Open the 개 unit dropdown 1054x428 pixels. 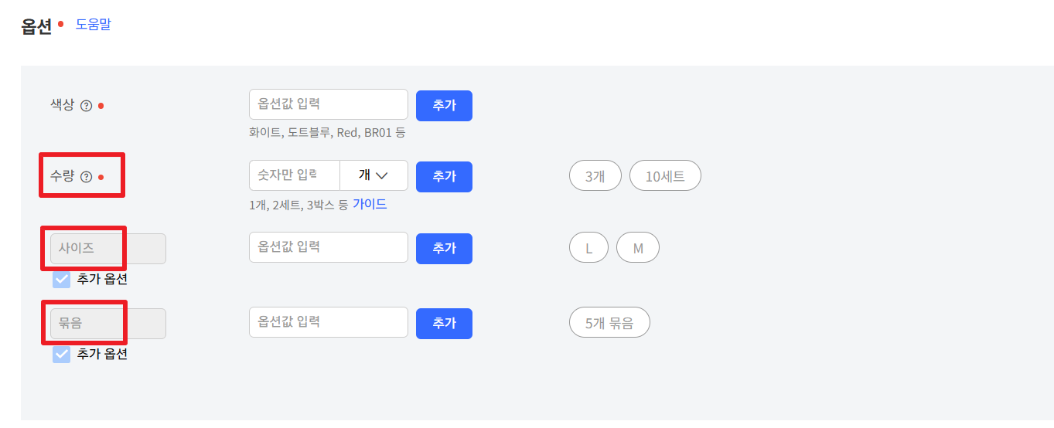point(374,175)
